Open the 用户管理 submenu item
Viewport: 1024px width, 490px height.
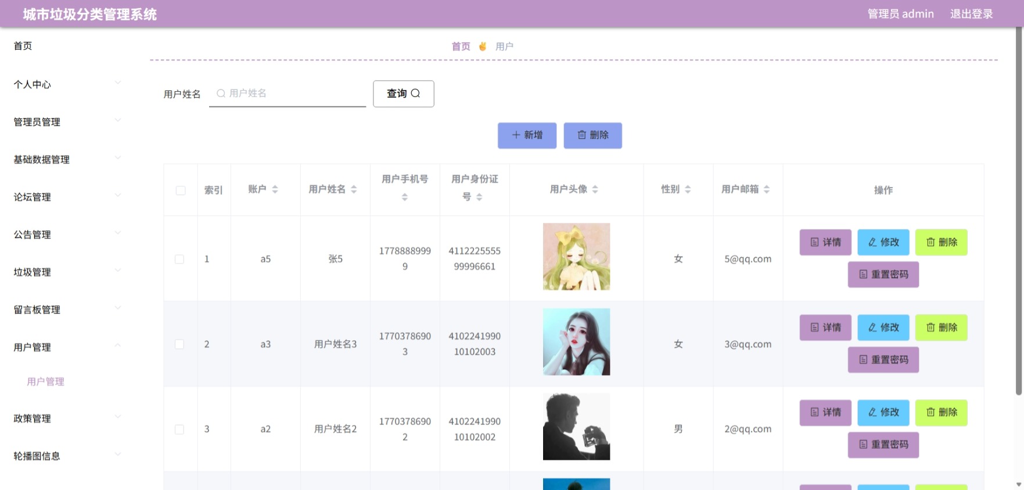45,381
